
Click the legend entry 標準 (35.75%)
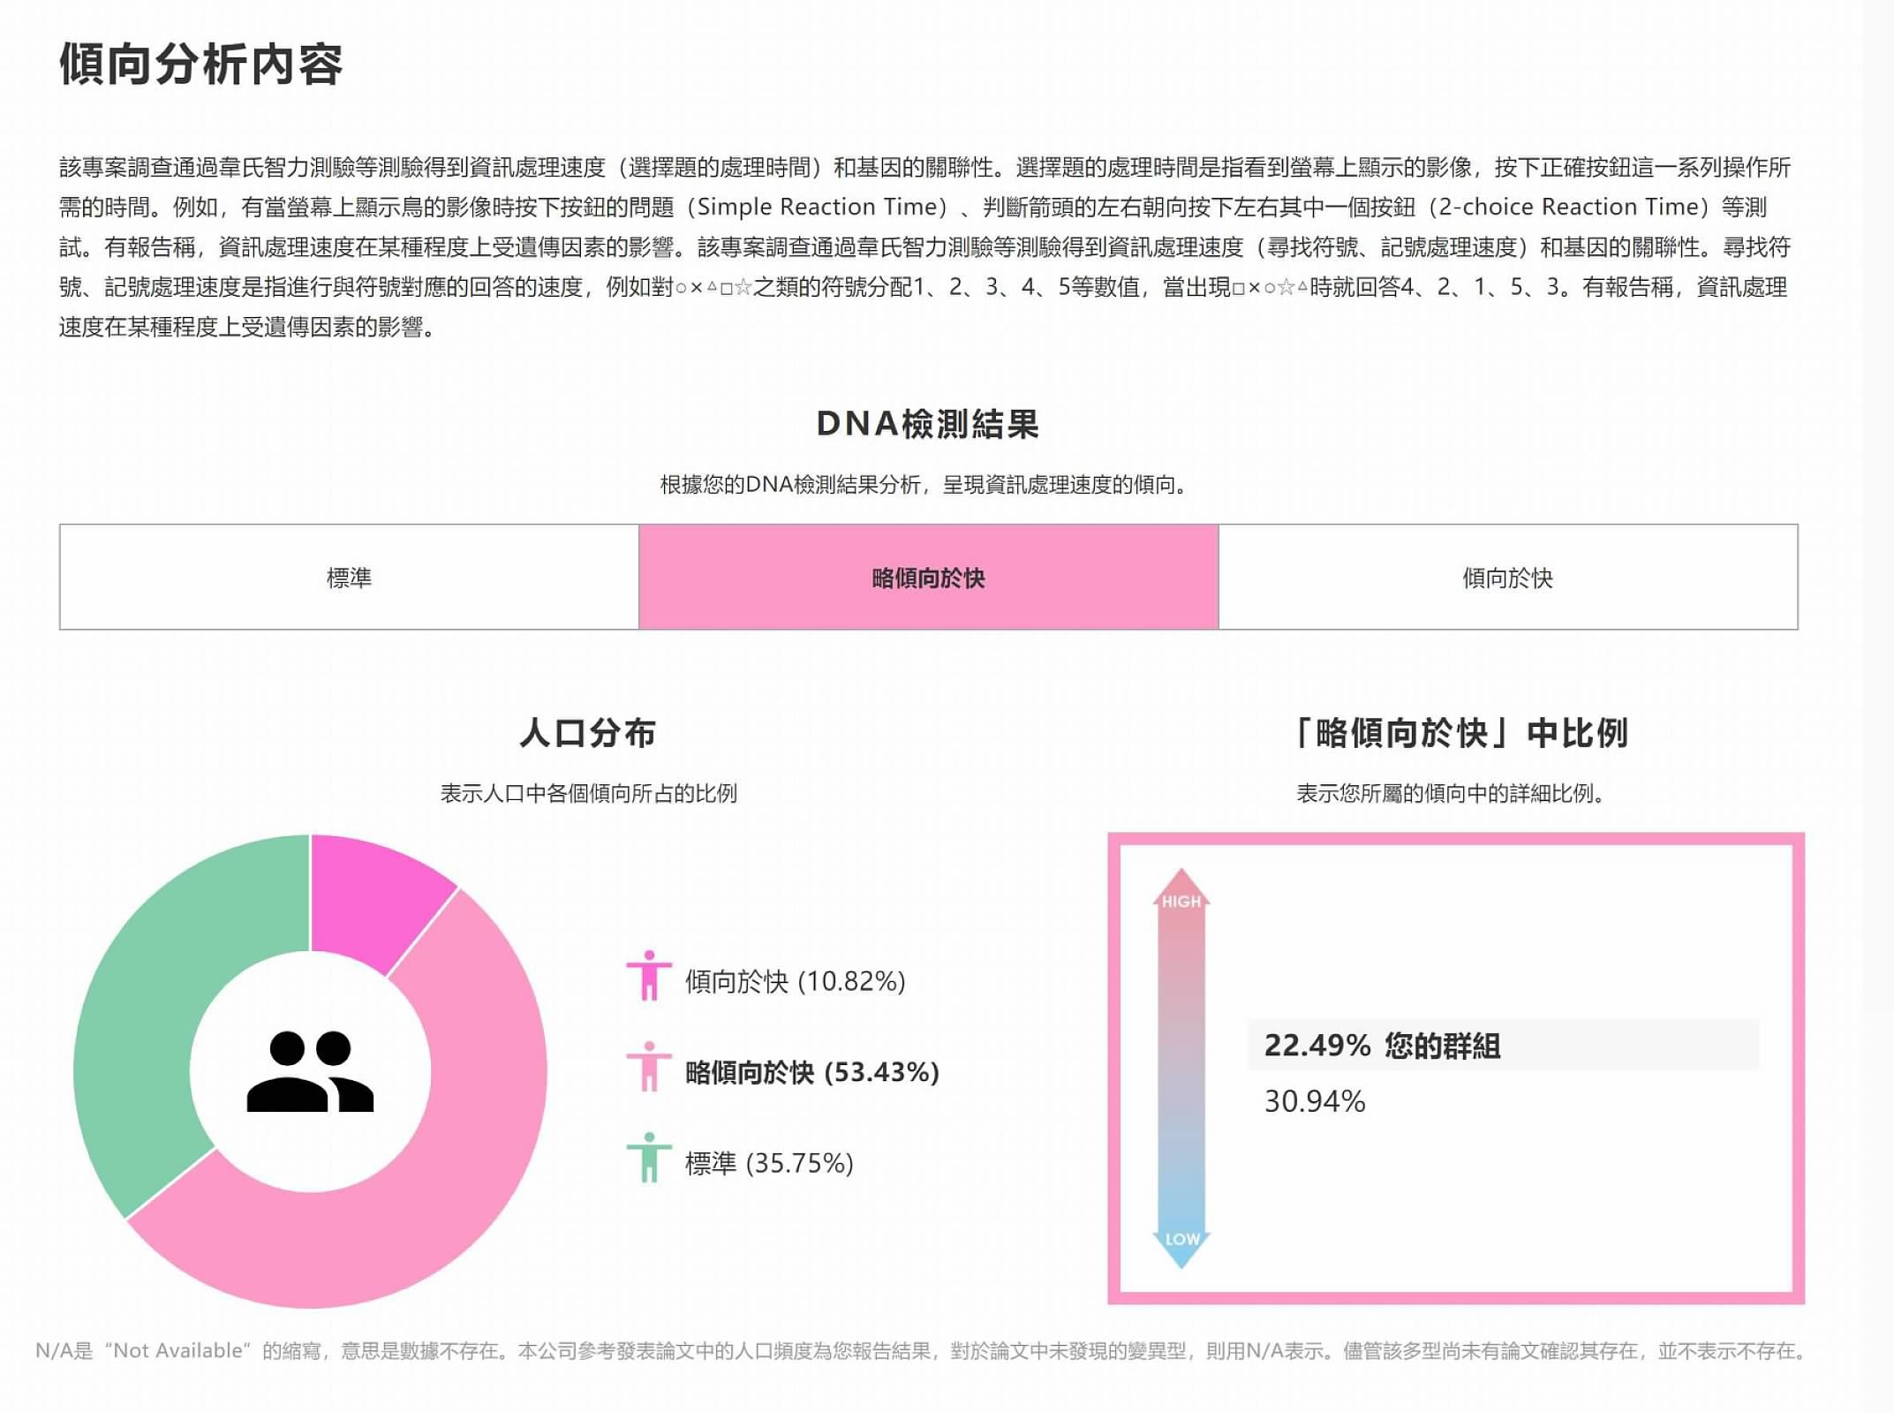click(769, 1163)
